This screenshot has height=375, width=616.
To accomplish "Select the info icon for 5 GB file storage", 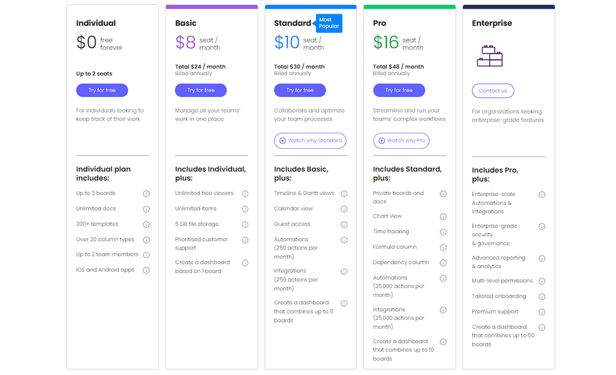I will click(x=245, y=224).
